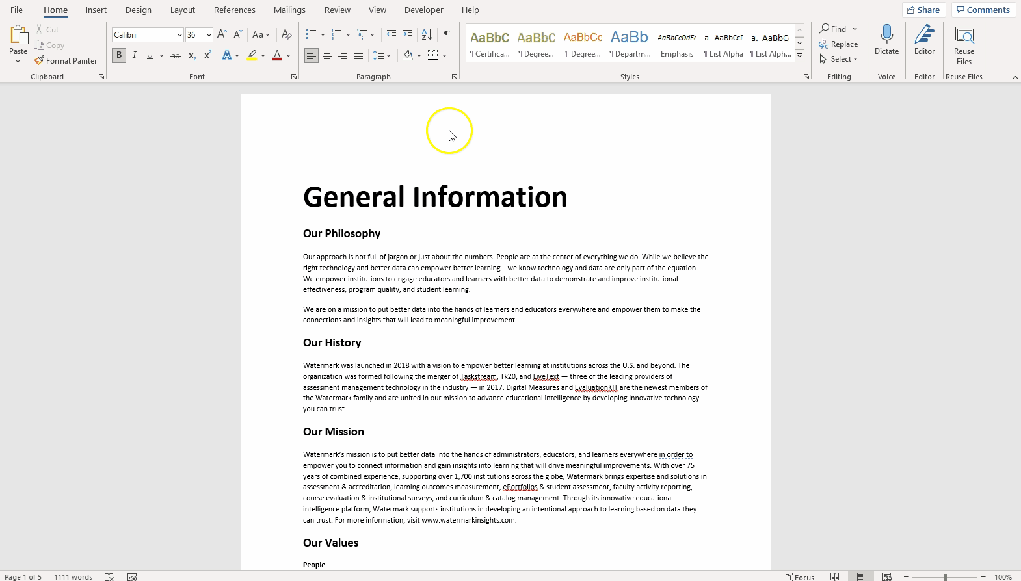
Task: Apply subscript formatting
Action: click(x=192, y=56)
